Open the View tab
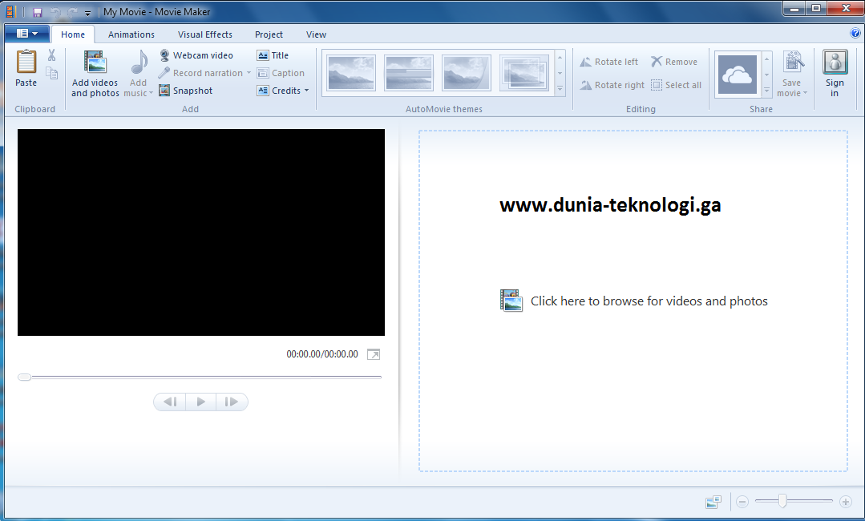The image size is (865, 521). point(316,34)
